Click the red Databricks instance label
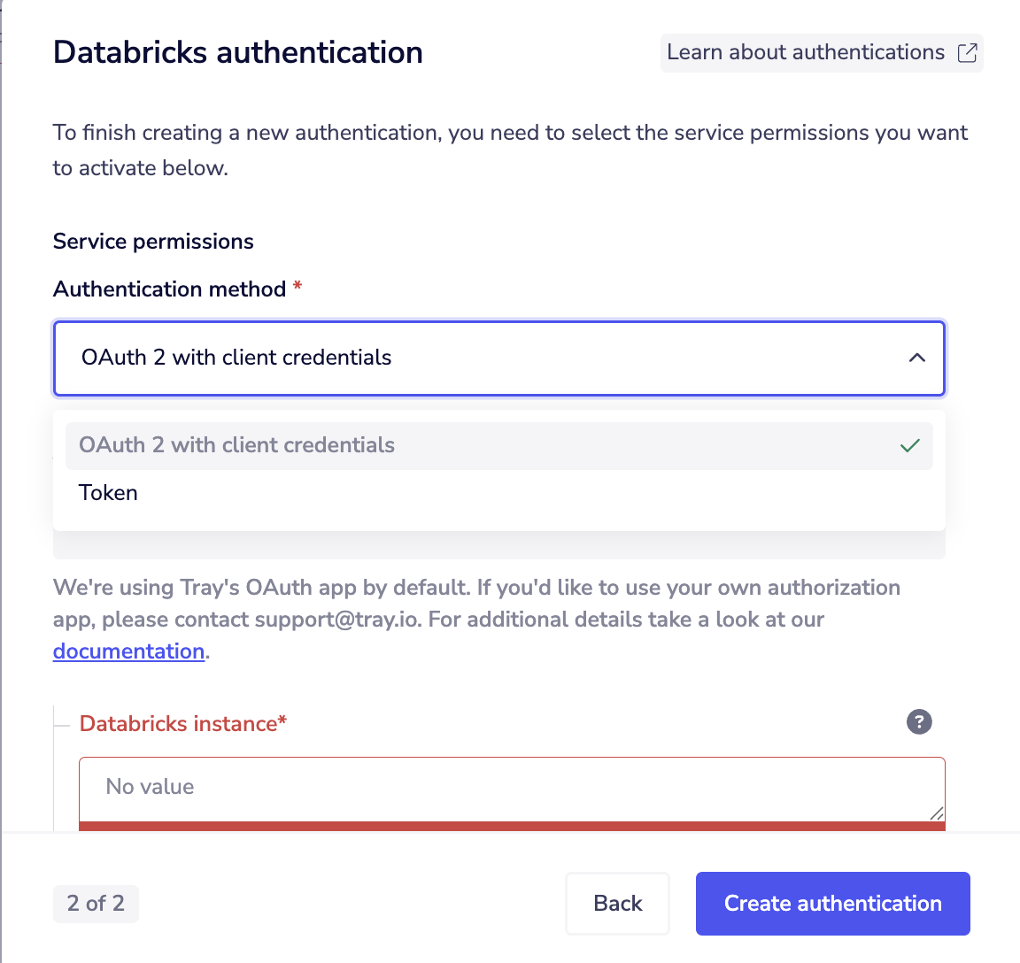The height and width of the screenshot is (963, 1020). pyautogui.click(x=182, y=724)
